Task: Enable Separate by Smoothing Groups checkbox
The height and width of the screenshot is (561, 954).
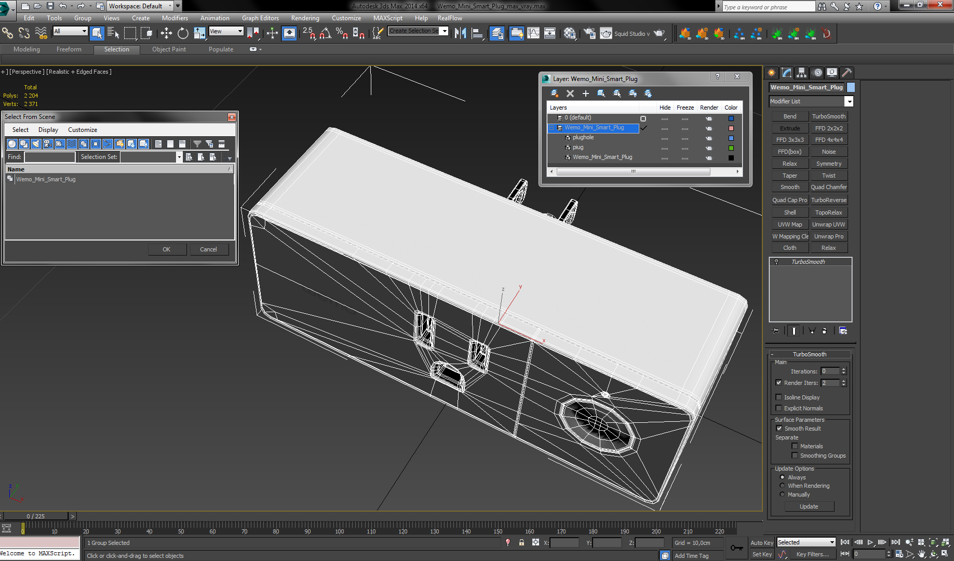Action: click(795, 456)
